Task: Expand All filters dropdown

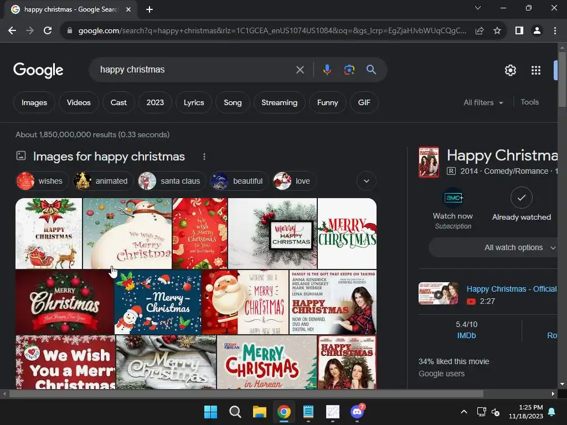Action: 483,102
